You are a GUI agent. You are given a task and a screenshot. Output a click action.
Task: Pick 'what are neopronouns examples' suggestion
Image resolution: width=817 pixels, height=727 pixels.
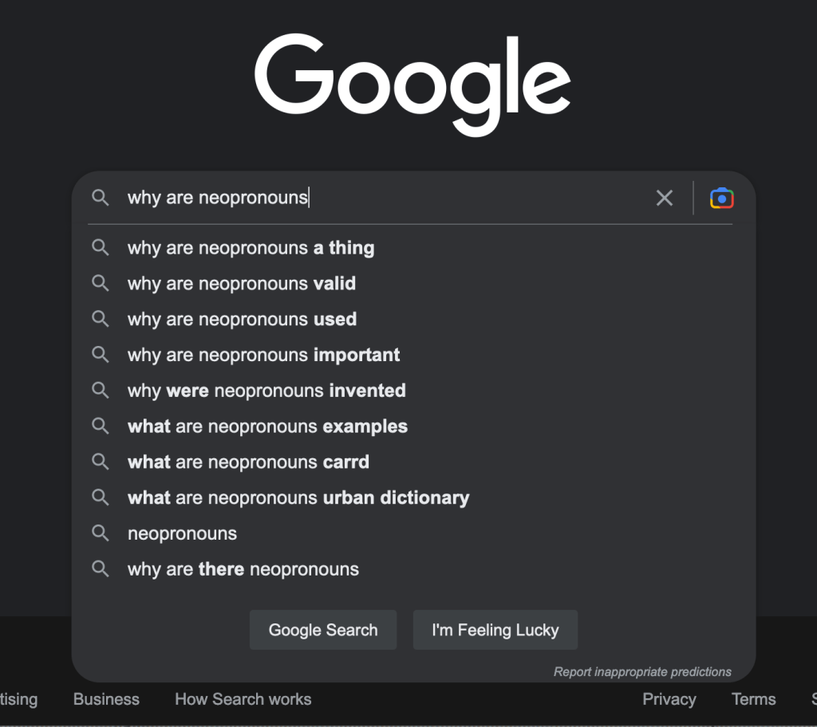pos(267,426)
